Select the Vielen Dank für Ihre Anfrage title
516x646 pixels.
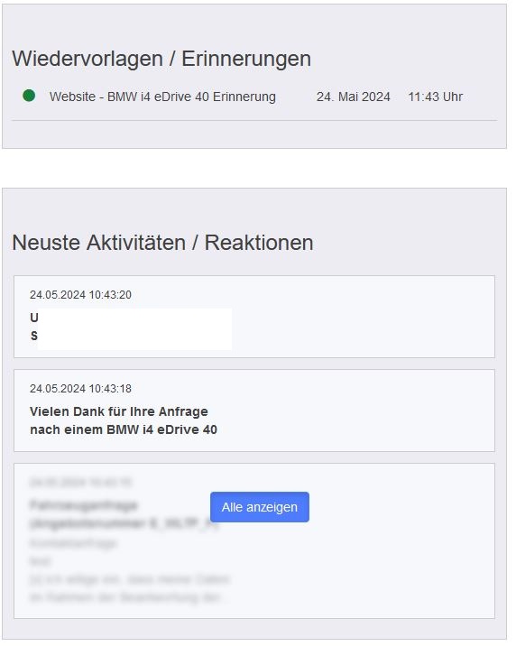click(119, 411)
